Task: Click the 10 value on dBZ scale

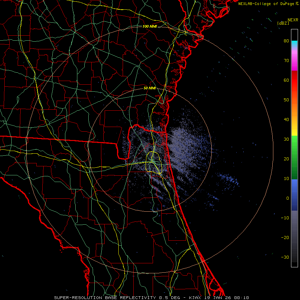Action: [286, 179]
